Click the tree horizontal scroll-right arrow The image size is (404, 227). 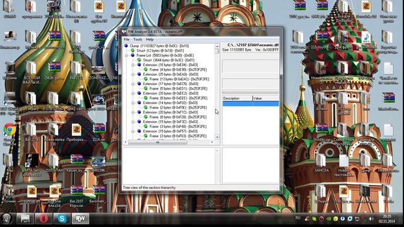point(212,142)
